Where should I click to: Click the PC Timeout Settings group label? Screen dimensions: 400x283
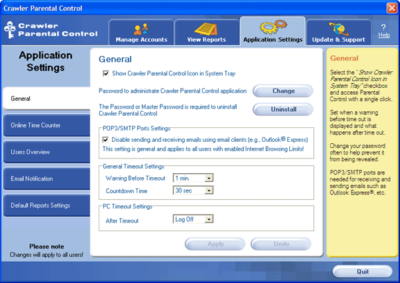[127, 206]
